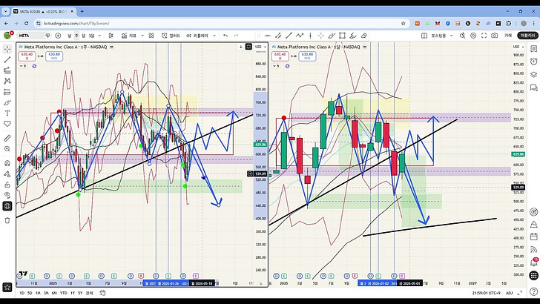Toggle stay-in-drawing-mode pencil lock icon
This screenshot has height=304, width=540.
point(7,174)
